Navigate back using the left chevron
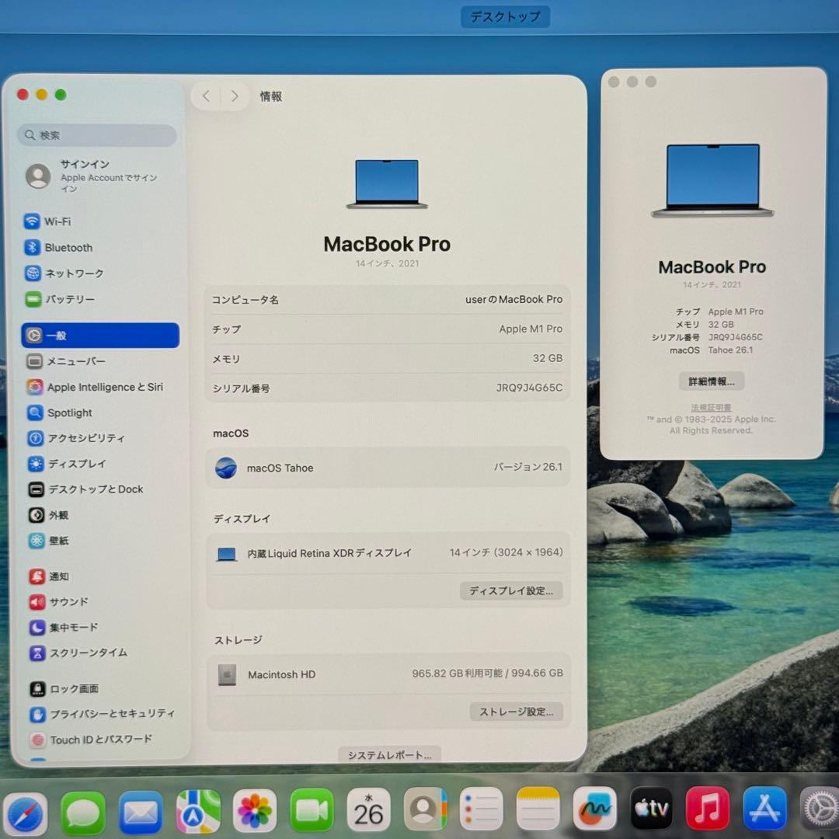839x839 pixels. (x=205, y=96)
